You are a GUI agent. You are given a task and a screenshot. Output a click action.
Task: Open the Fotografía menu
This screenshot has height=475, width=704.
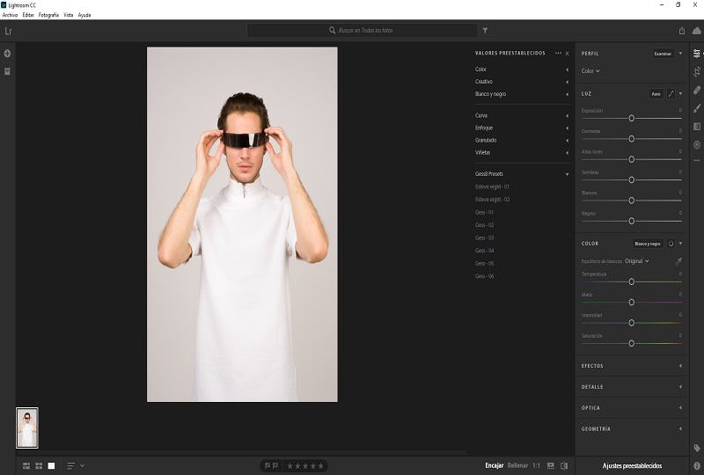point(49,15)
